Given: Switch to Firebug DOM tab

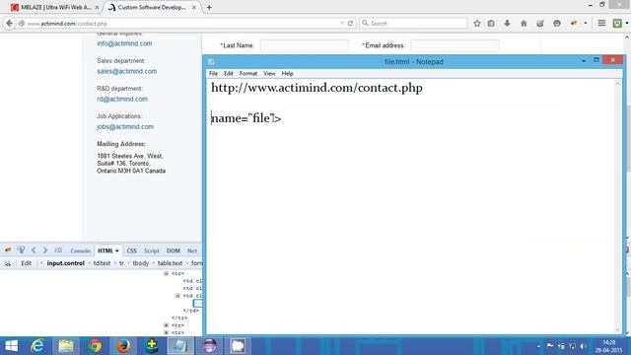Looking at the screenshot, I should pyautogui.click(x=174, y=250).
